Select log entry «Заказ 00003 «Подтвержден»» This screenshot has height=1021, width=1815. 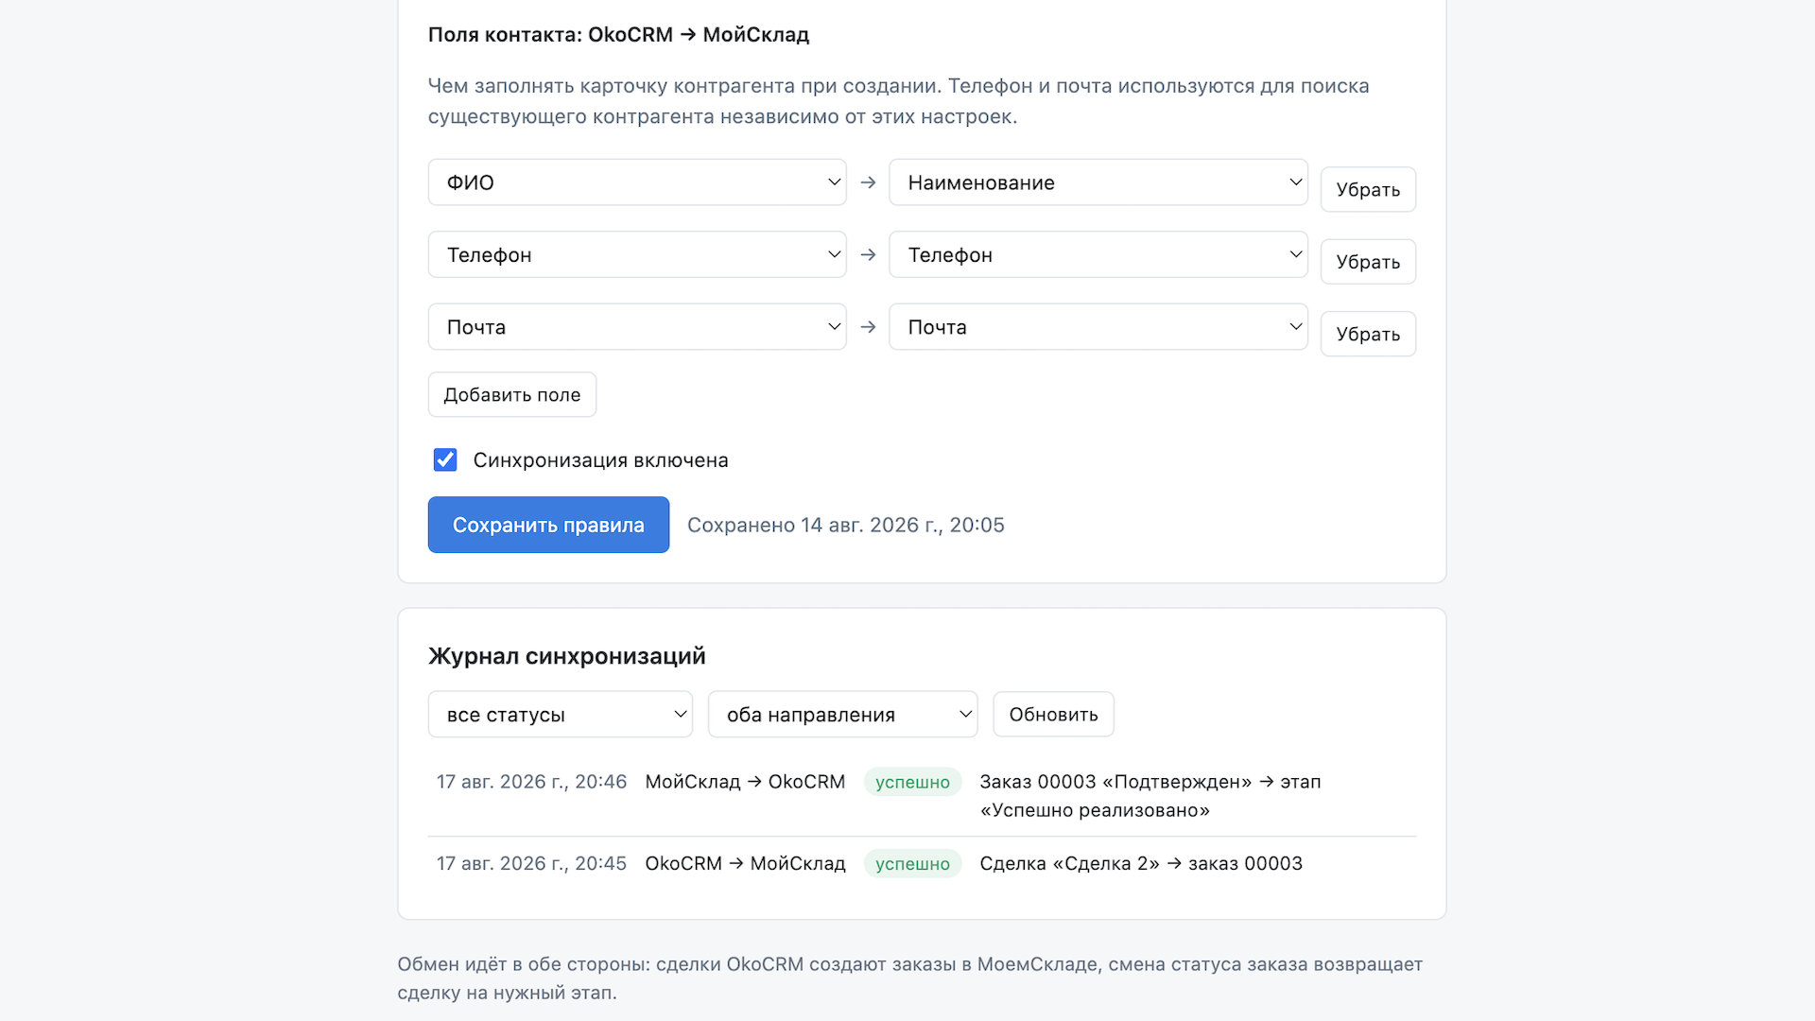(x=1150, y=796)
